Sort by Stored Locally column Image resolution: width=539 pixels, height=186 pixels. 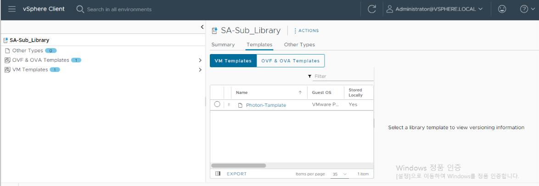355,93
